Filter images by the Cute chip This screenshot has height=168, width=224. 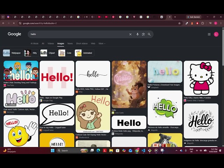point(66,53)
